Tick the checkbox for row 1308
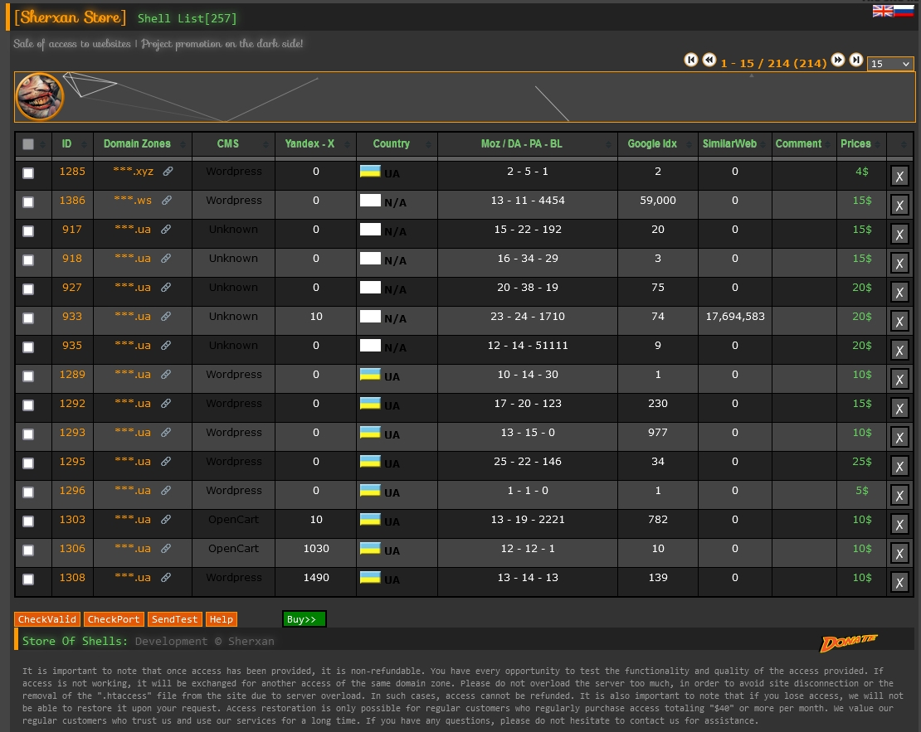Image resolution: width=921 pixels, height=732 pixels. [x=27, y=579]
